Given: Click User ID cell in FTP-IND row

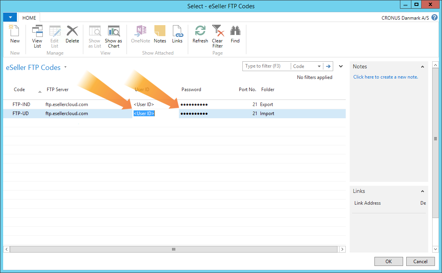Looking at the screenshot, I should tap(144, 104).
